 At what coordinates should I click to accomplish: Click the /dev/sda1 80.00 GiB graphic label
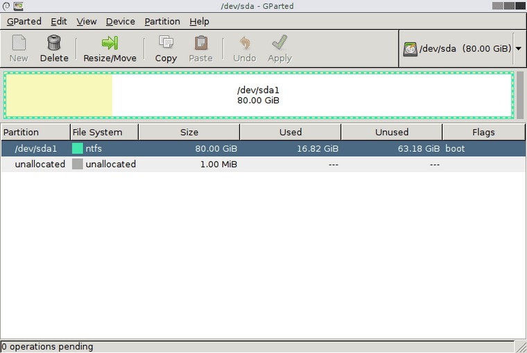click(258, 95)
